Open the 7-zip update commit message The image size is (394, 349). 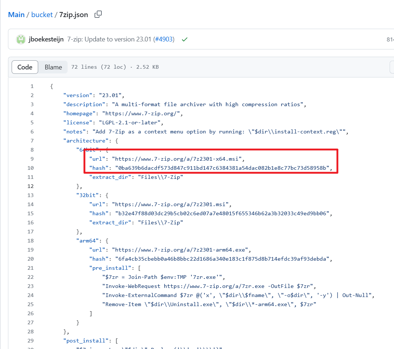[109, 40]
